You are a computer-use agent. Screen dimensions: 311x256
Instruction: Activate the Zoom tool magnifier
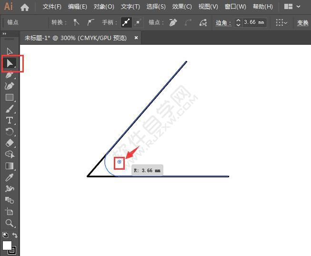tap(10, 223)
